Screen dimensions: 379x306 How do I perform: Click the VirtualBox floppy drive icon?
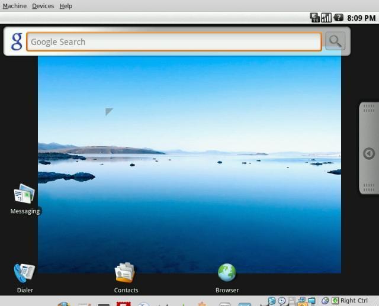[292, 301]
